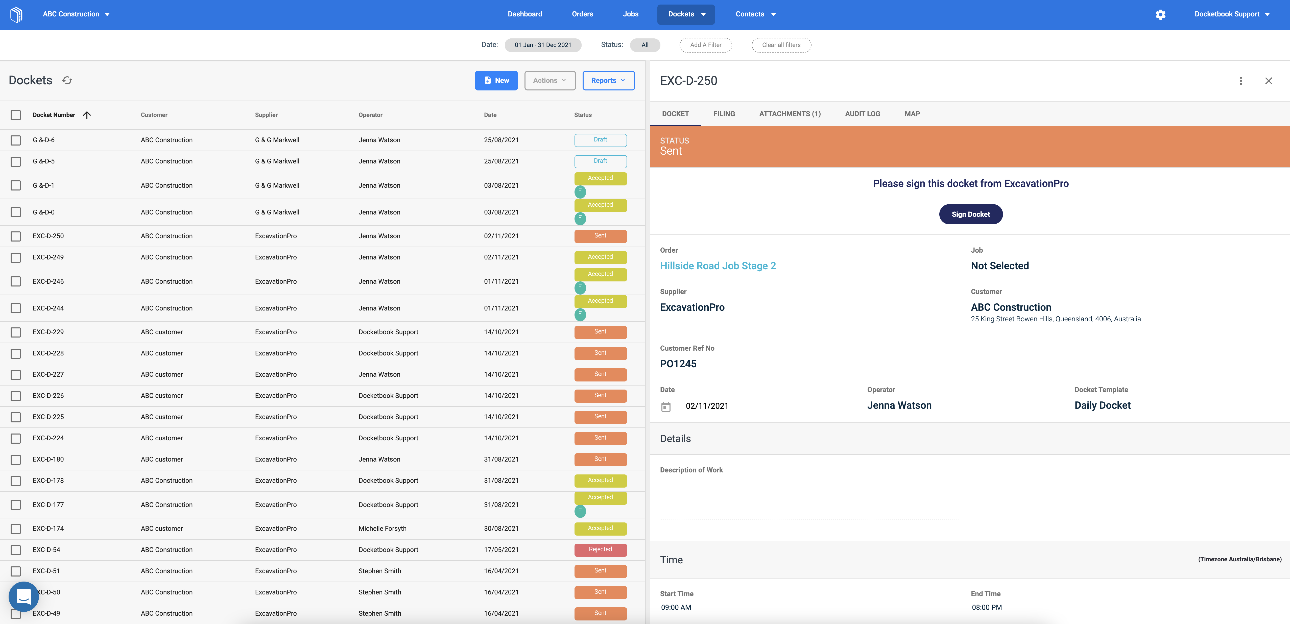This screenshot has height=624, width=1290.
Task: Click the F filing badge on EXC-D-177
Action: pos(580,511)
